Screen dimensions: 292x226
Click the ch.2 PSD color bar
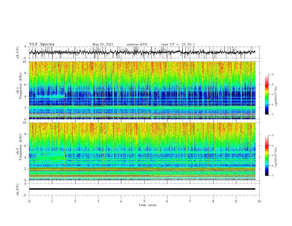(267, 155)
